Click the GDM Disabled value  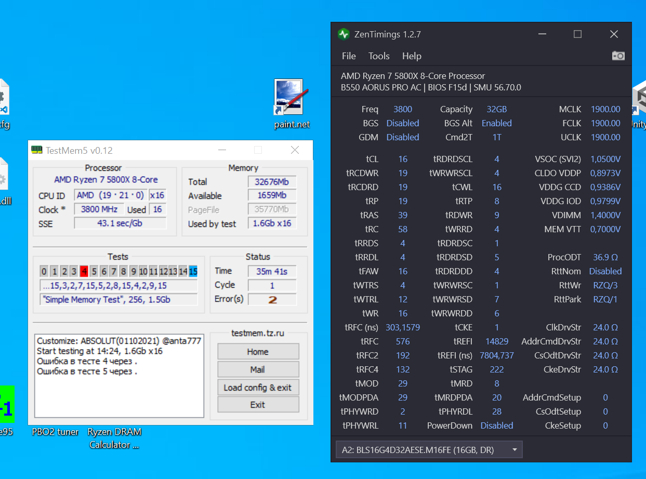[402, 137]
